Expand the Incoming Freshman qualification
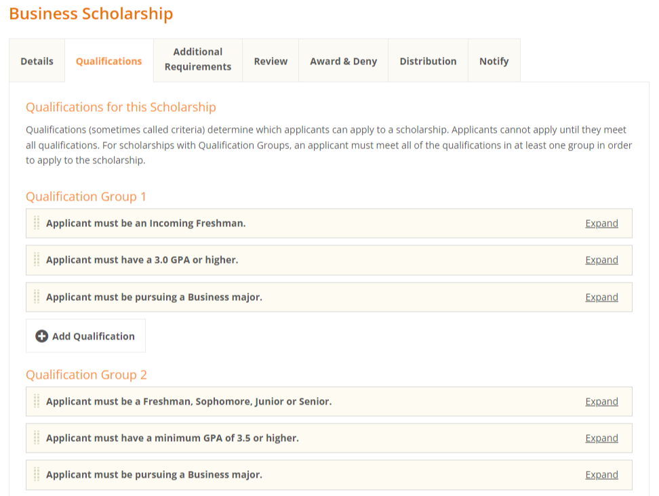This screenshot has height=496, width=659. [x=601, y=223]
